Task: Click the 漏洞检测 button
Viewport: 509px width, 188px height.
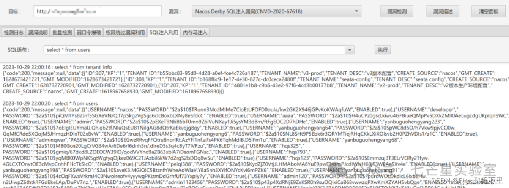Action: click(397, 11)
